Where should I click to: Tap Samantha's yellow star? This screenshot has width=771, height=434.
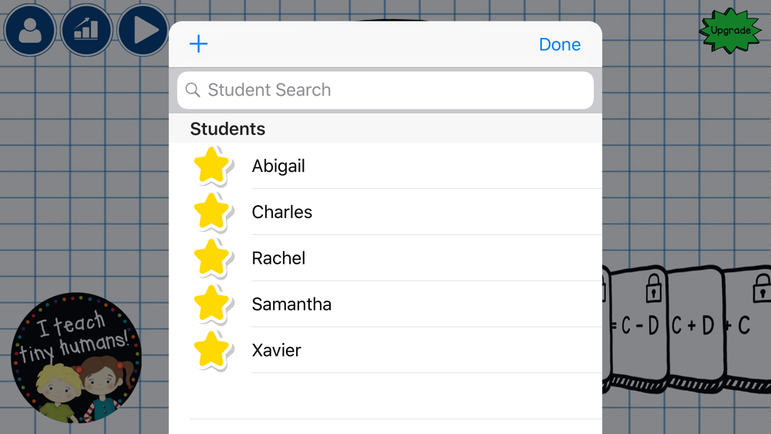tap(213, 304)
